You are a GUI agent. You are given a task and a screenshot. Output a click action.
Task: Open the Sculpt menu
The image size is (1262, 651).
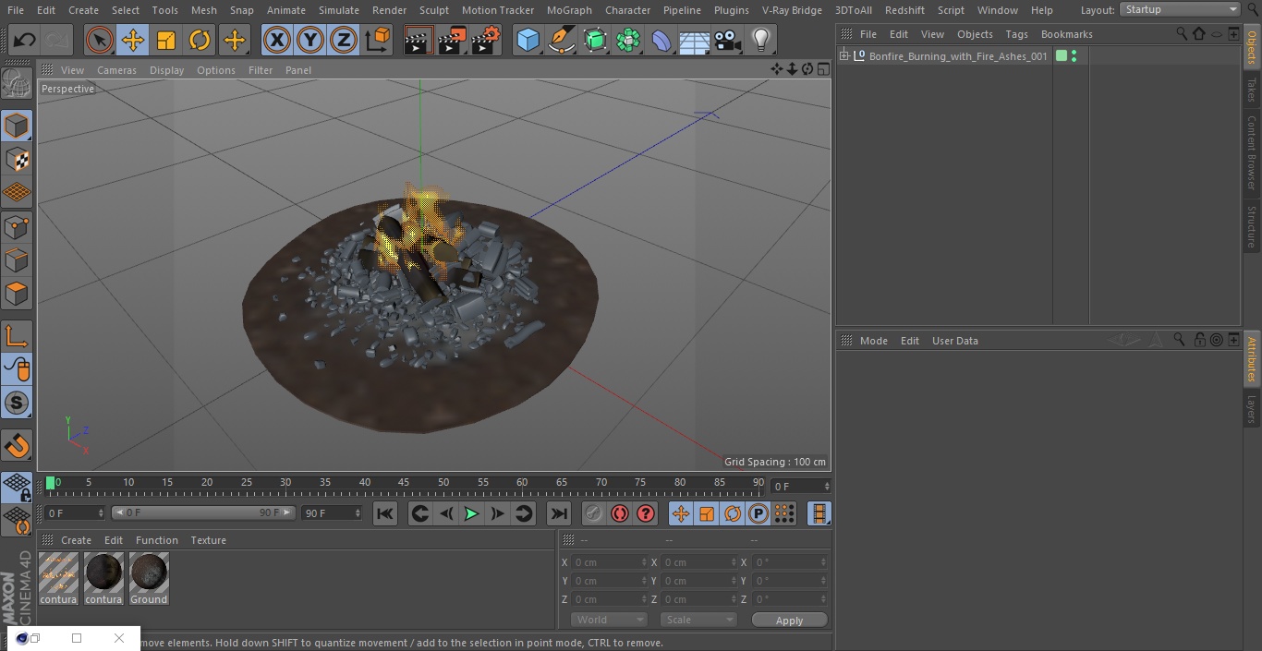pyautogui.click(x=433, y=10)
